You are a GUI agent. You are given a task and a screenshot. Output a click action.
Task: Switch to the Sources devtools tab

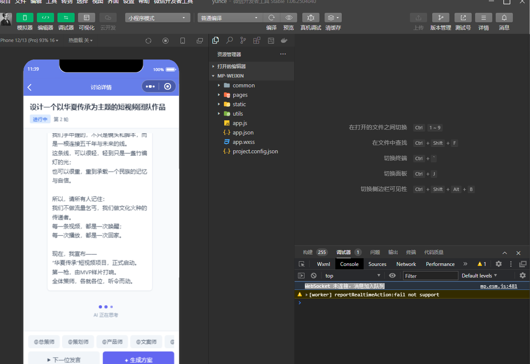pyautogui.click(x=377, y=264)
